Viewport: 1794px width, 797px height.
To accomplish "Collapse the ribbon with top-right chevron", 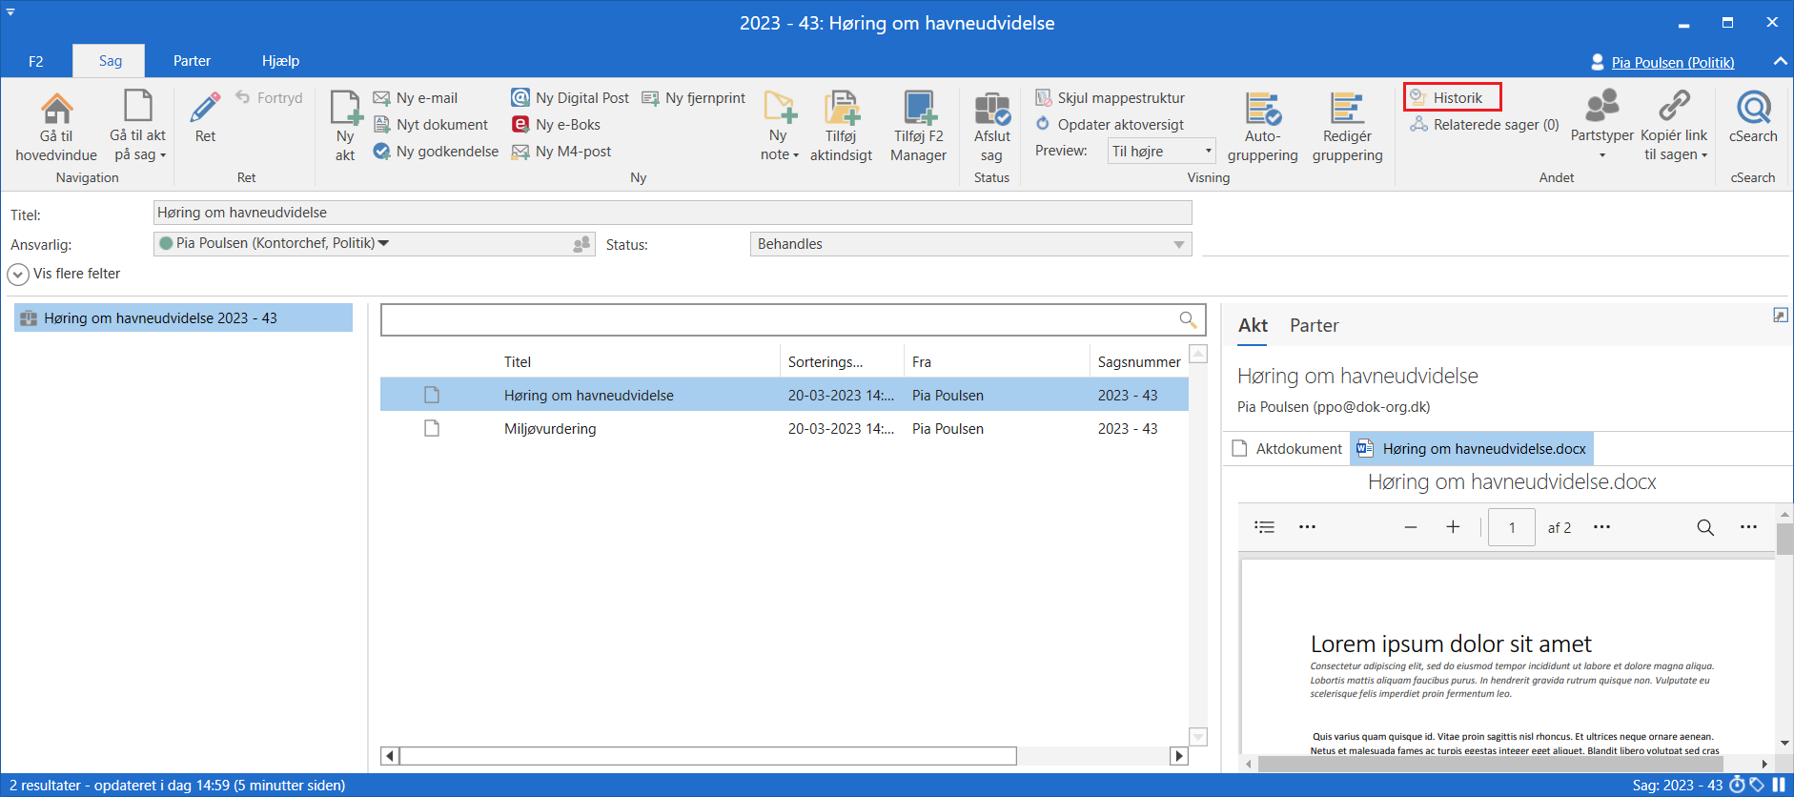I will click(x=1780, y=61).
